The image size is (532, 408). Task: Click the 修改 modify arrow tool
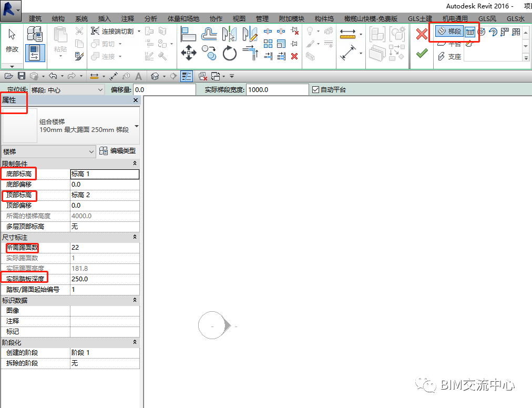12,40
